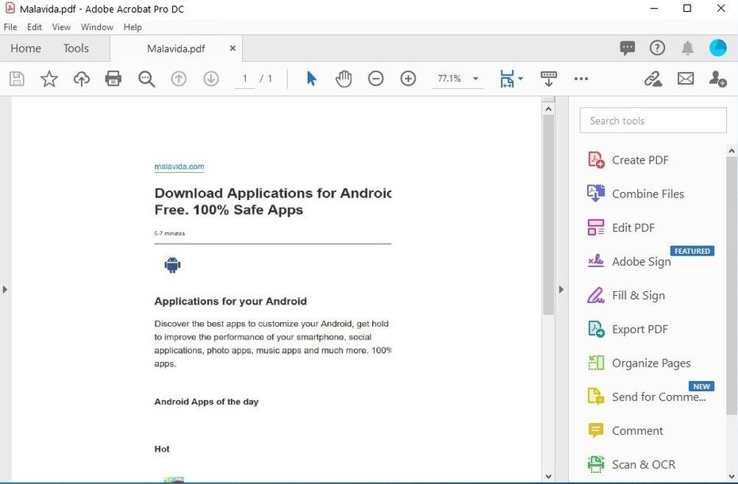Show more tools ellipsis button
738x484 pixels.
coord(581,79)
